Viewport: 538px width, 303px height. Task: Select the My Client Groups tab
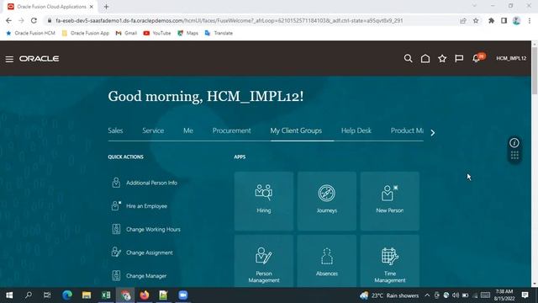tap(296, 130)
